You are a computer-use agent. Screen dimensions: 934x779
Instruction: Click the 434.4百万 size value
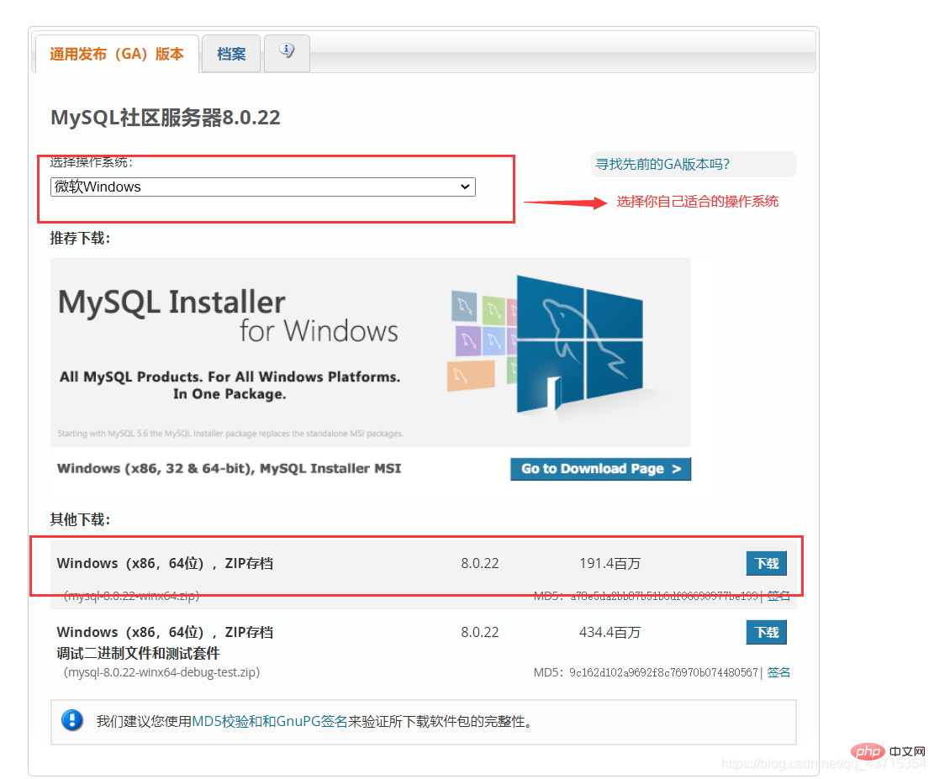[x=609, y=633]
